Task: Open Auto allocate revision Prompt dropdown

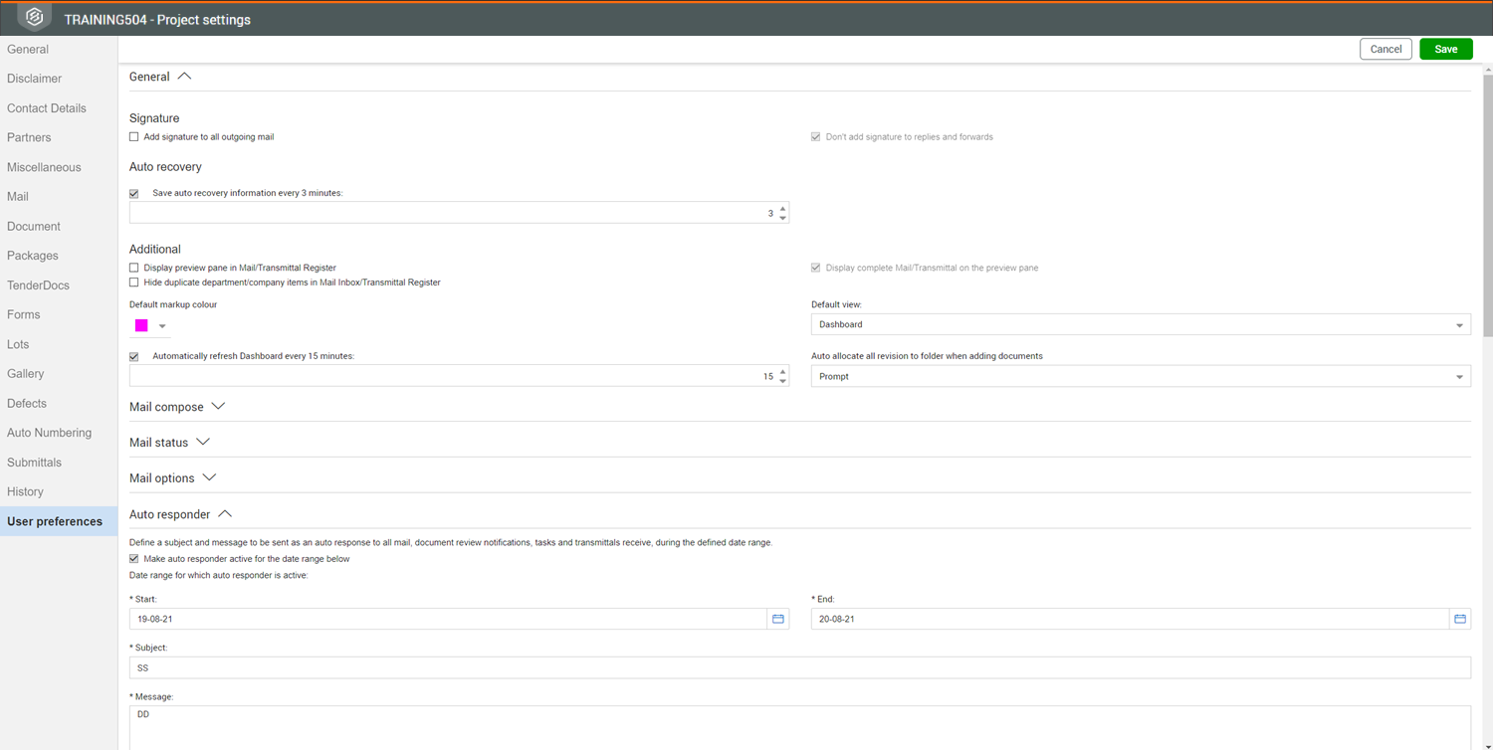Action: (1141, 376)
